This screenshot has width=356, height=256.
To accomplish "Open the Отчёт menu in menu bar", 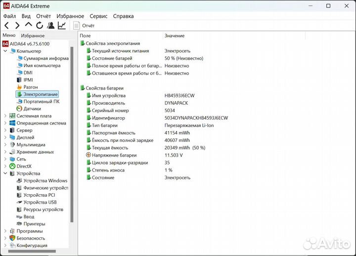I will (44, 16).
